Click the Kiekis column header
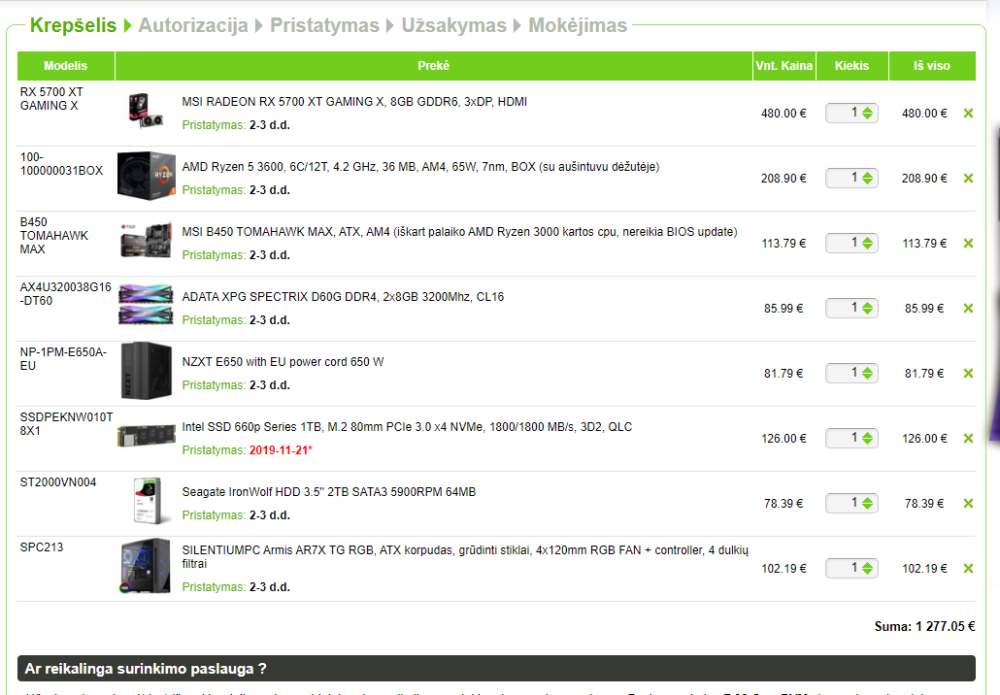 [x=852, y=66]
